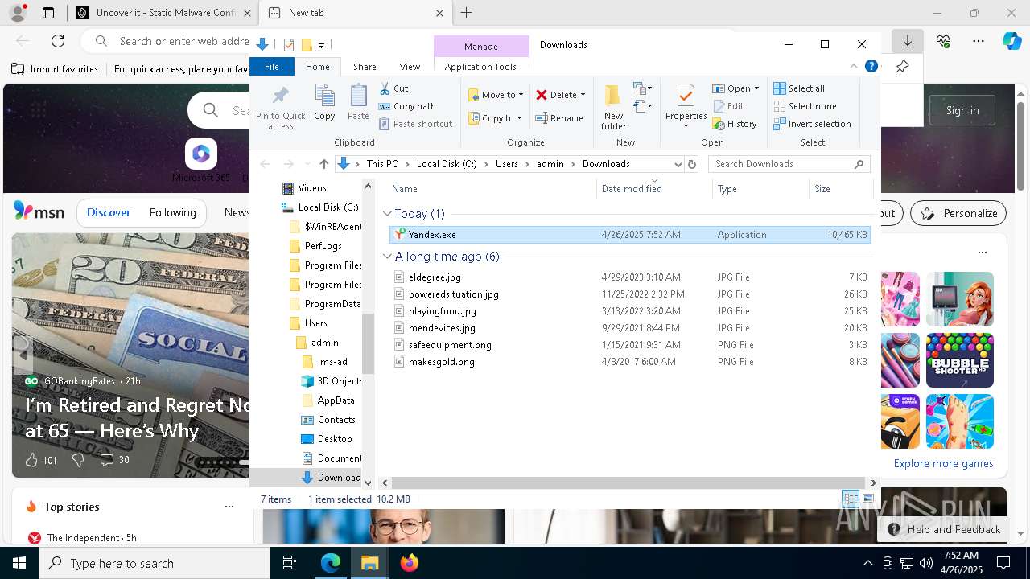Open Quick Access Toolbar customize dropdown
This screenshot has height=579, width=1030.
[321, 45]
